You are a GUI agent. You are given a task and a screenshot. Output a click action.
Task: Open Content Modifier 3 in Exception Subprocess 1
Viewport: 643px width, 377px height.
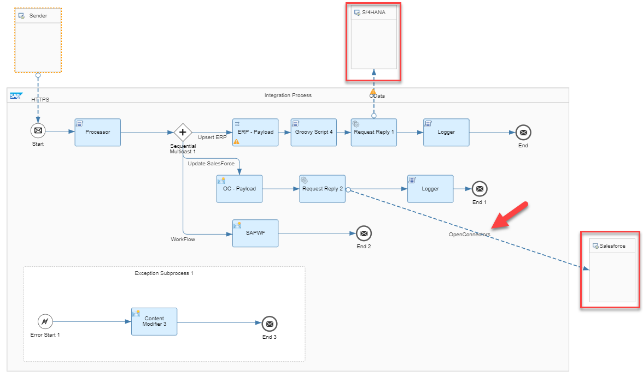pos(154,321)
